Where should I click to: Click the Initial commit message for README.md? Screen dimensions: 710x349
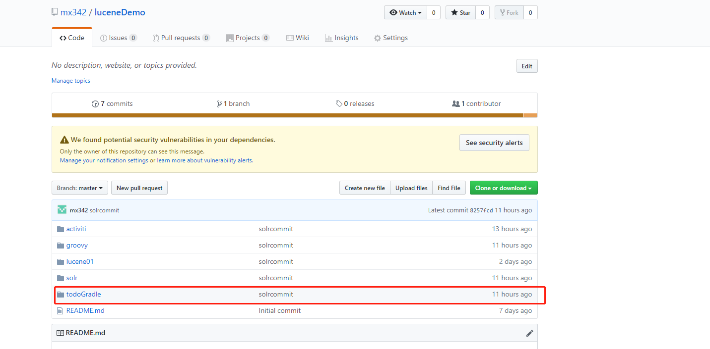point(280,310)
